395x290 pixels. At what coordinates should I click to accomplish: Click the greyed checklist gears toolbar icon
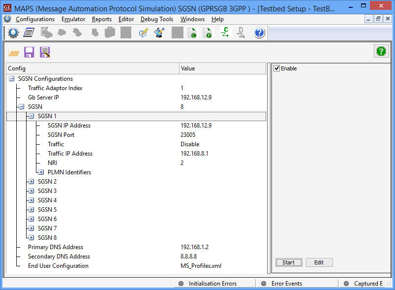46,33
